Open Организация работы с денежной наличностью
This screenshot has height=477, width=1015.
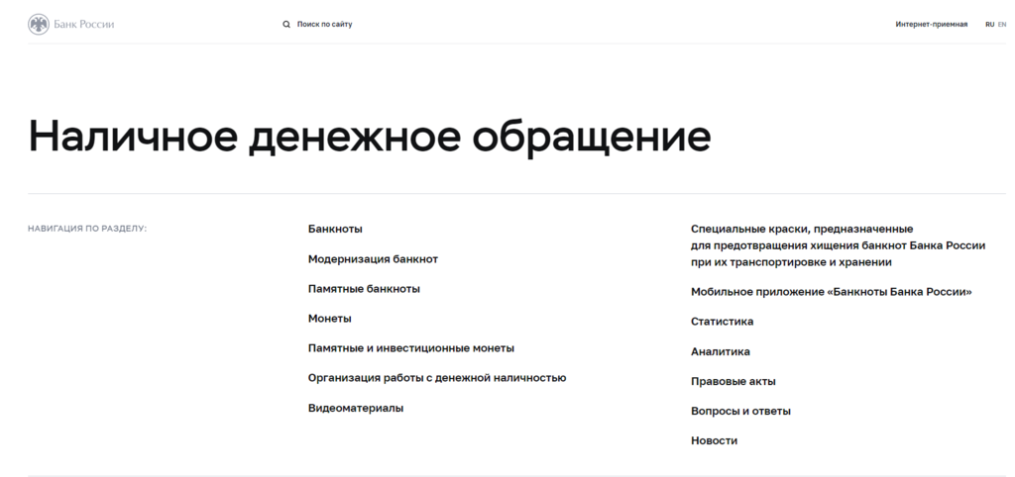pos(437,378)
